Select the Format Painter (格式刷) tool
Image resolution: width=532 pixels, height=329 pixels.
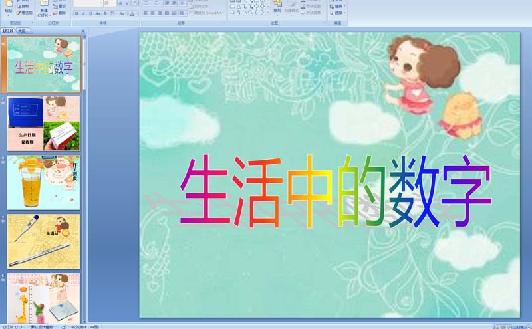pos(25,13)
